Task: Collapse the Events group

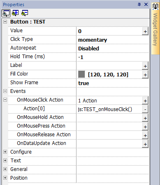Action: pyautogui.click(x=5, y=91)
